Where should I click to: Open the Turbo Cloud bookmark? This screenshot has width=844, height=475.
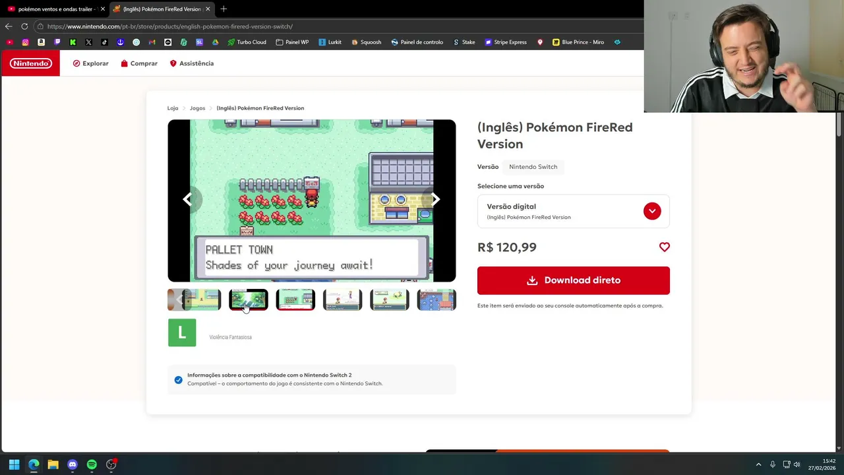point(247,42)
